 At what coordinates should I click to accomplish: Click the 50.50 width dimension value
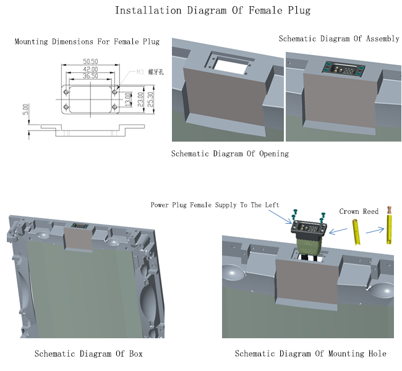tap(90, 62)
